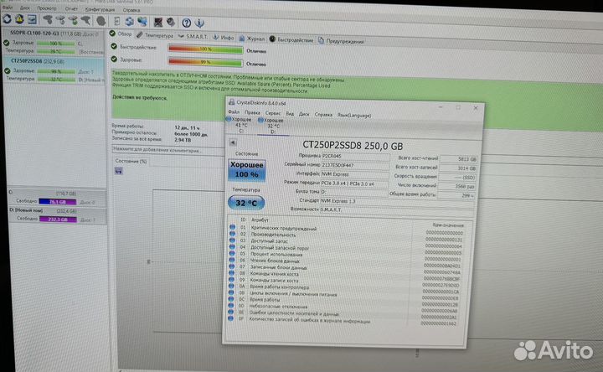Open the dark configuration panel icon in Sentinel toolbar
The height and width of the screenshot is (372, 603).
(158, 23)
